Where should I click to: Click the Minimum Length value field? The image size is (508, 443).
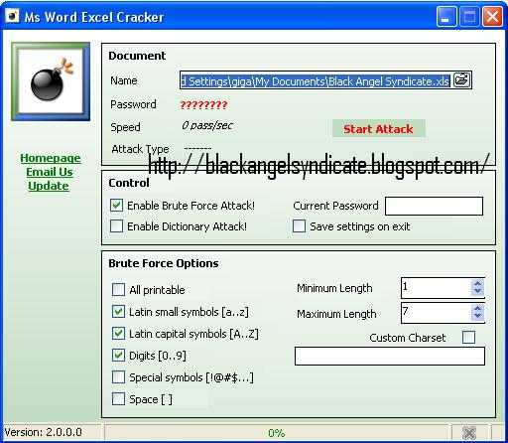pos(437,288)
